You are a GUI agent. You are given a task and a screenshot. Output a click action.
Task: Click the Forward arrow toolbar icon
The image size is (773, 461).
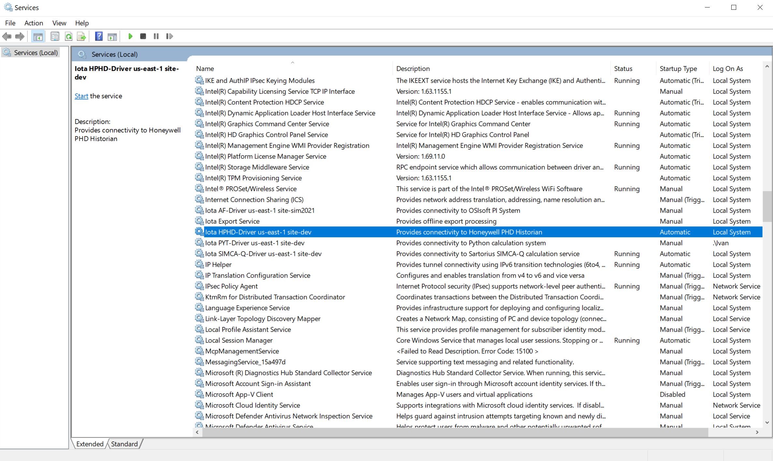point(20,36)
